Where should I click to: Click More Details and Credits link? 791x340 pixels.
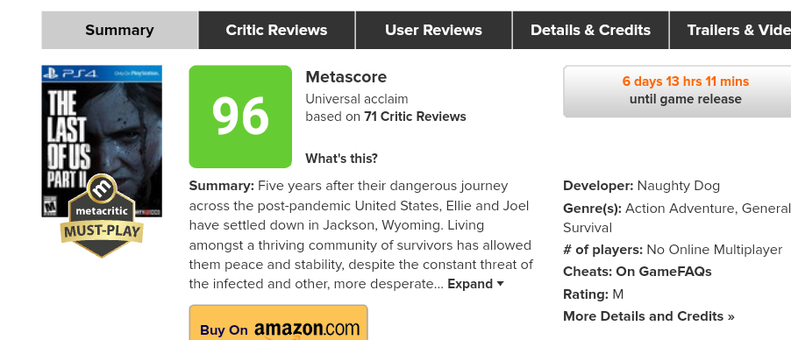coord(648,316)
